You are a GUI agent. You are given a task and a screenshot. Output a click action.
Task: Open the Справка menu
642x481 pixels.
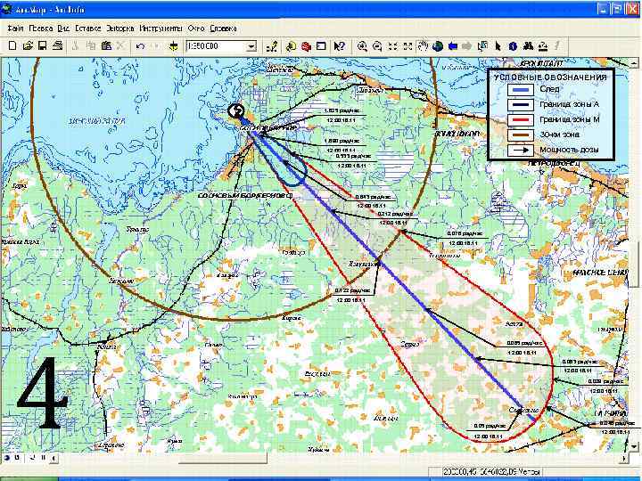[223, 29]
